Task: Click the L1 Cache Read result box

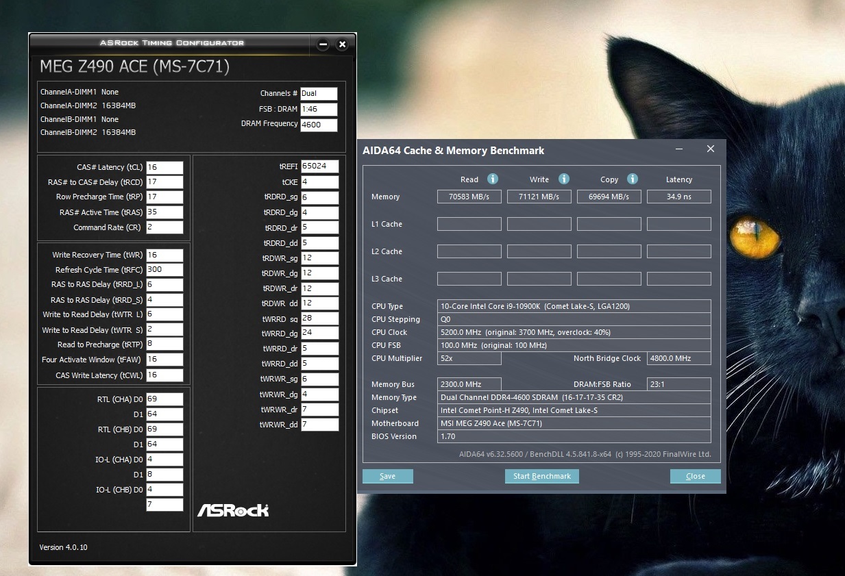Action: (469, 224)
